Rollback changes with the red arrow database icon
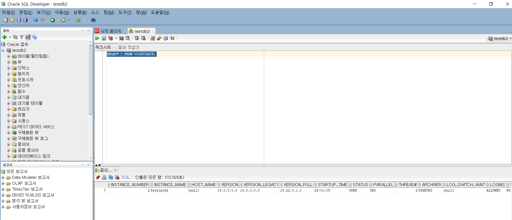Screen dimensions: 512x220 [143, 38]
